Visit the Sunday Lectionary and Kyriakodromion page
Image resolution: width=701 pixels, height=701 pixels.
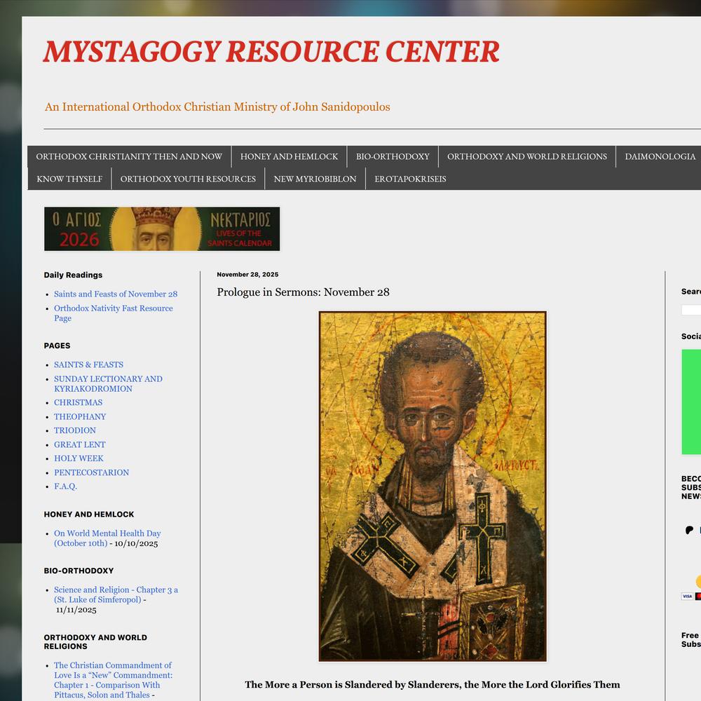[x=108, y=383]
